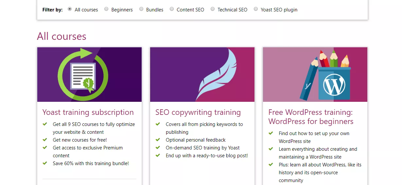Click checkmark beside Get new courses for free
The image size is (402, 185).
(x=45, y=140)
